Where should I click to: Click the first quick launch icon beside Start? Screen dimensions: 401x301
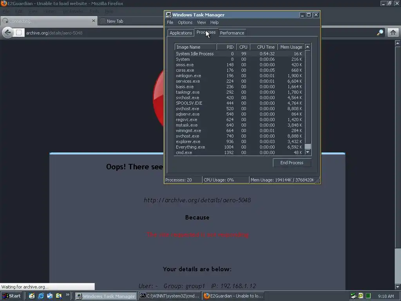[32, 296]
